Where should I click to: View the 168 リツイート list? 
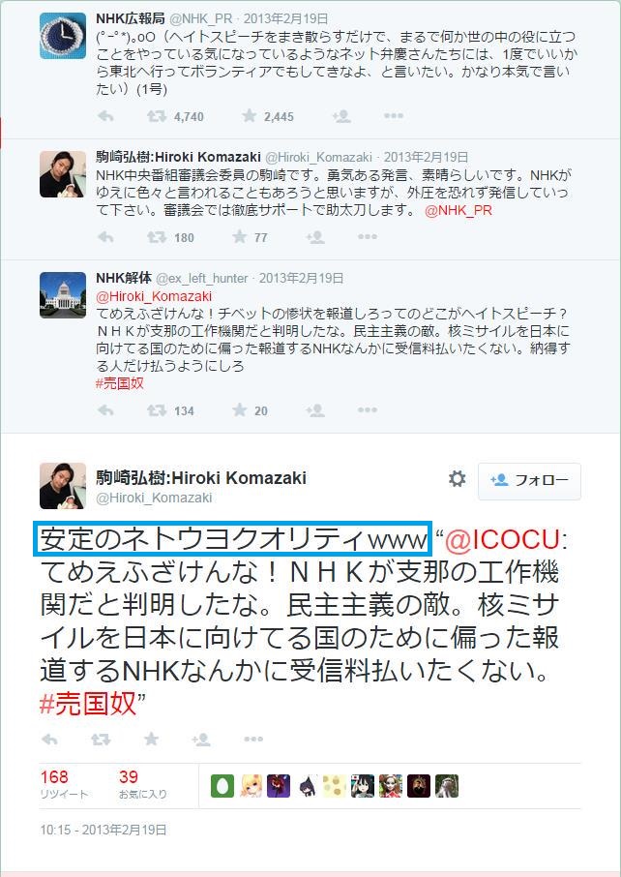[x=64, y=785]
